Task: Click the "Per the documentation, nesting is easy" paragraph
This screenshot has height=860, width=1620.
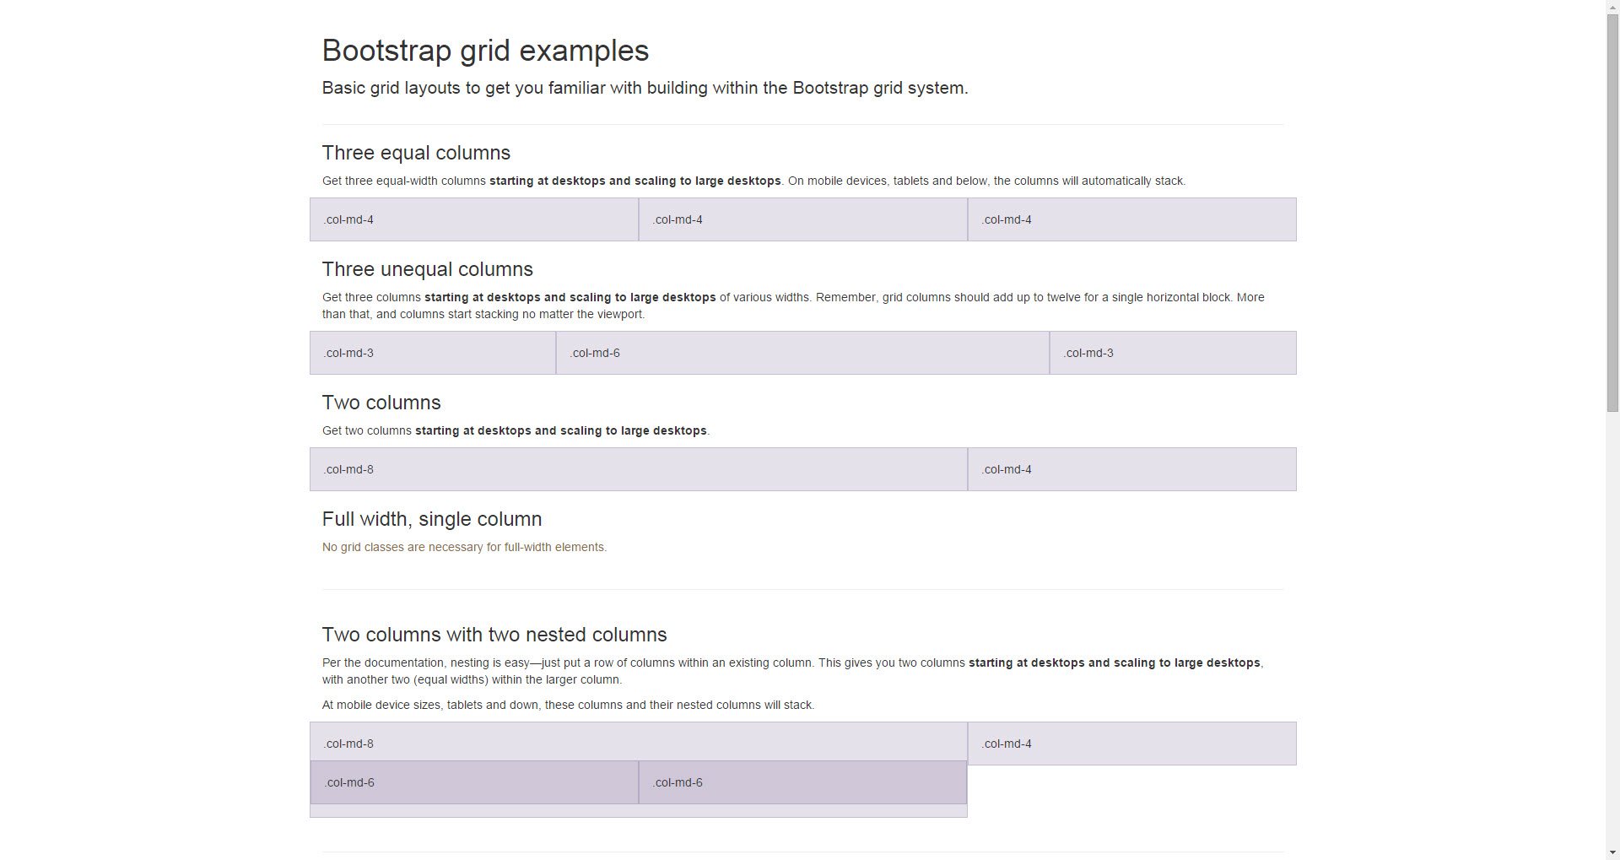Action: [x=793, y=671]
